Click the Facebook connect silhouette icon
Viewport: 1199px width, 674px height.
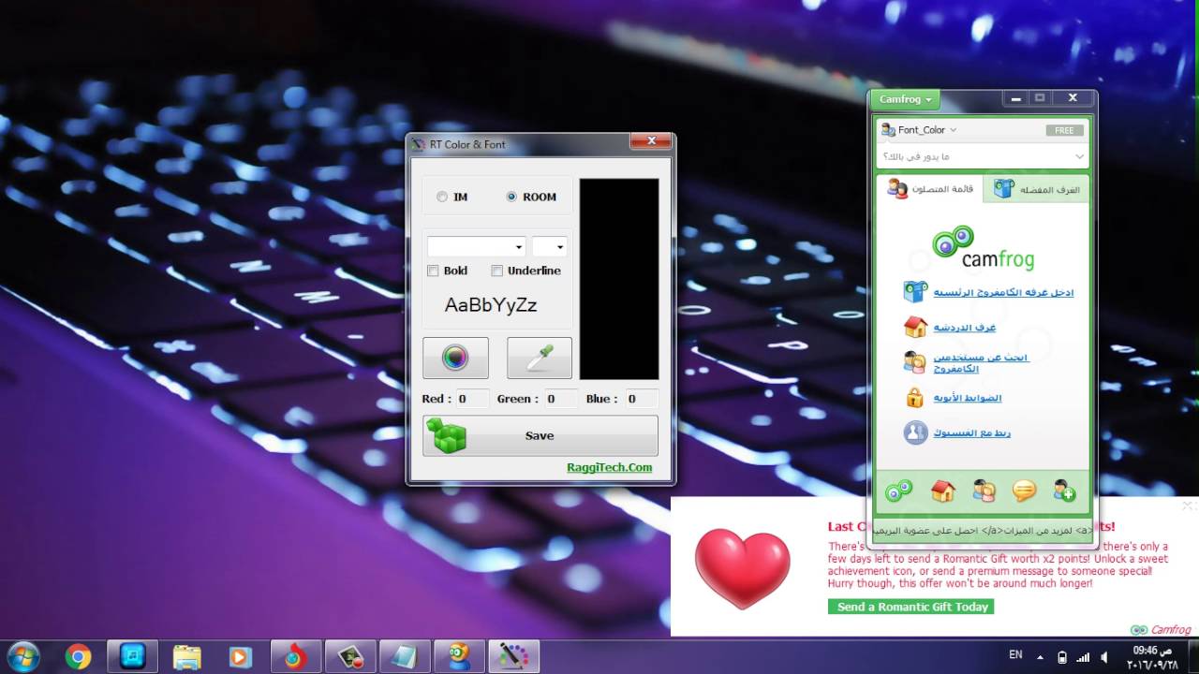[915, 432]
